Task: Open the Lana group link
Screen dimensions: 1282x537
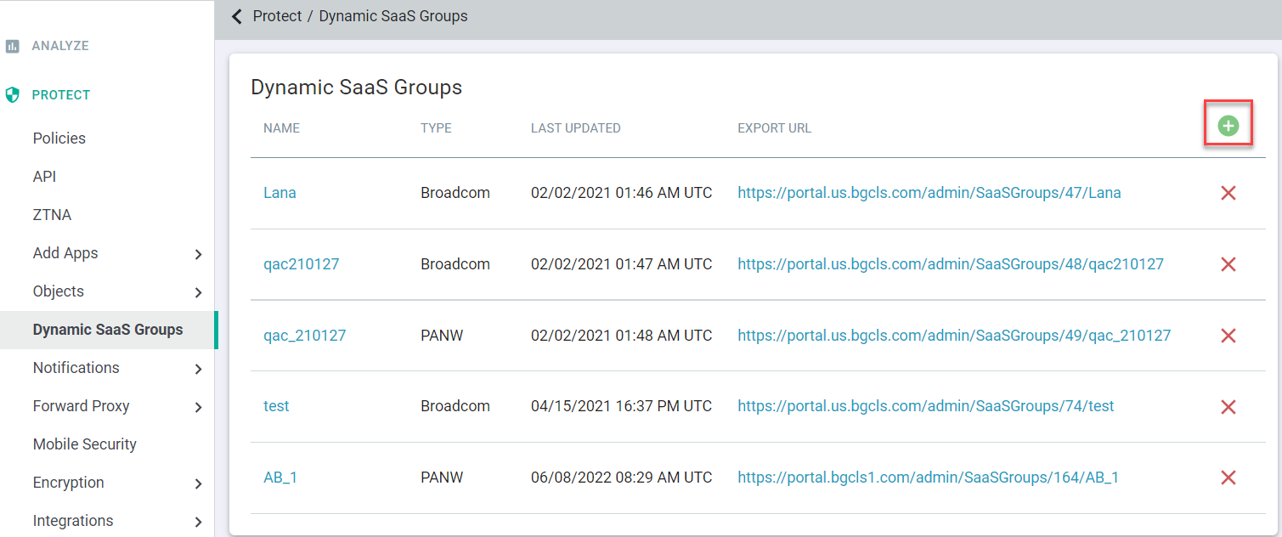Action: click(280, 193)
